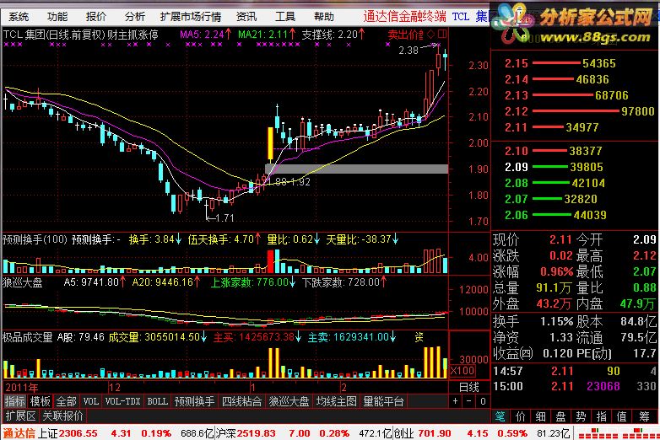
Task: Click the plus zoom button beside indicator tabs
Action: (x=455, y=401)
